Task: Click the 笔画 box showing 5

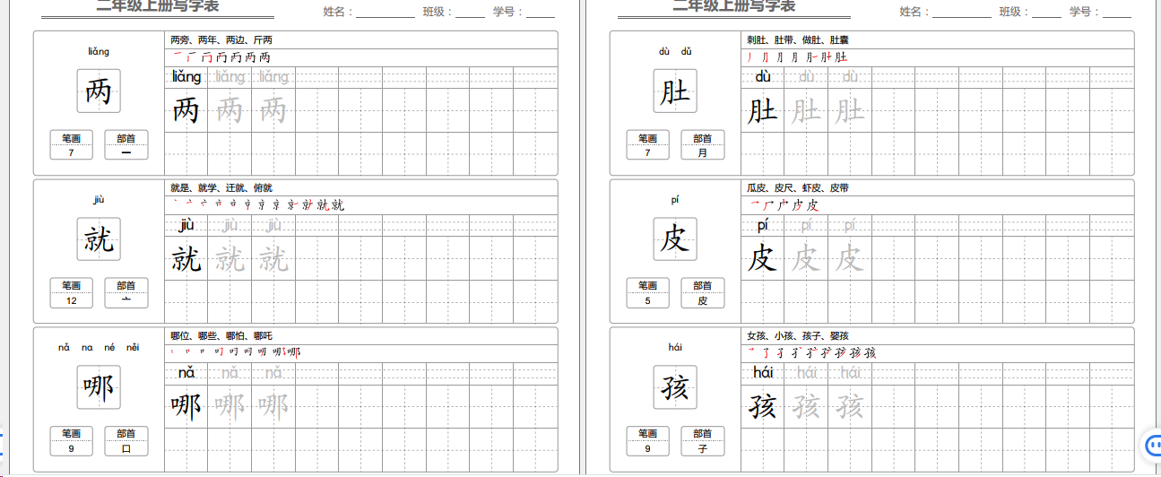Action: [x=648, y=293]
